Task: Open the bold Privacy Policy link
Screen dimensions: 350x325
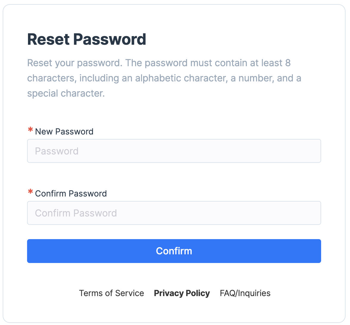Action: pyautogui.click(x=182, y=293)
